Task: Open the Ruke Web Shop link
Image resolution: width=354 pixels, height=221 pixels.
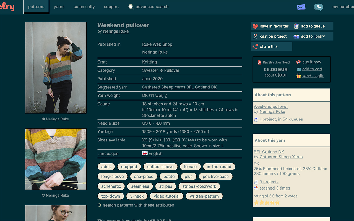Action: click(x=157, y=44)
